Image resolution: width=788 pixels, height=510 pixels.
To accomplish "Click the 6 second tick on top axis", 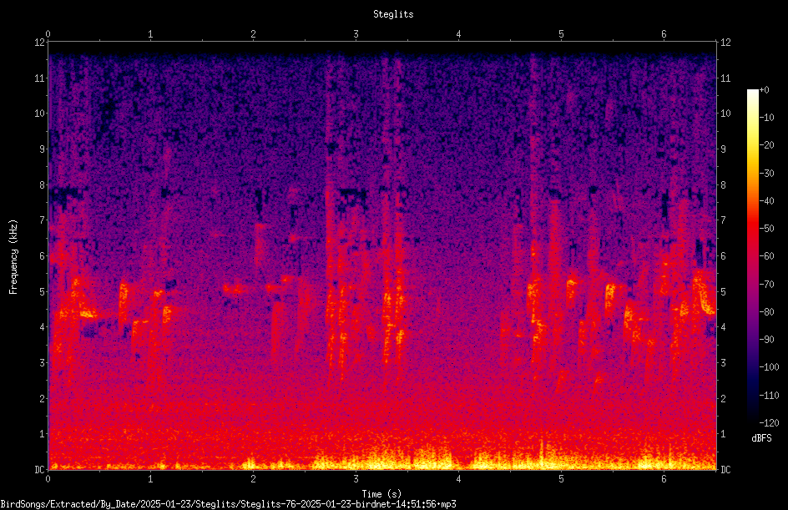I will click(664, 34).
